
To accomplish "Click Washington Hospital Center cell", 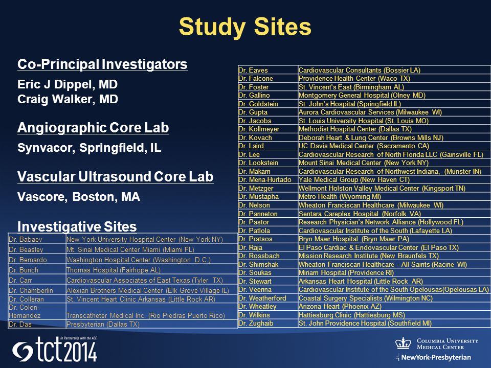I will pos(151,260).
